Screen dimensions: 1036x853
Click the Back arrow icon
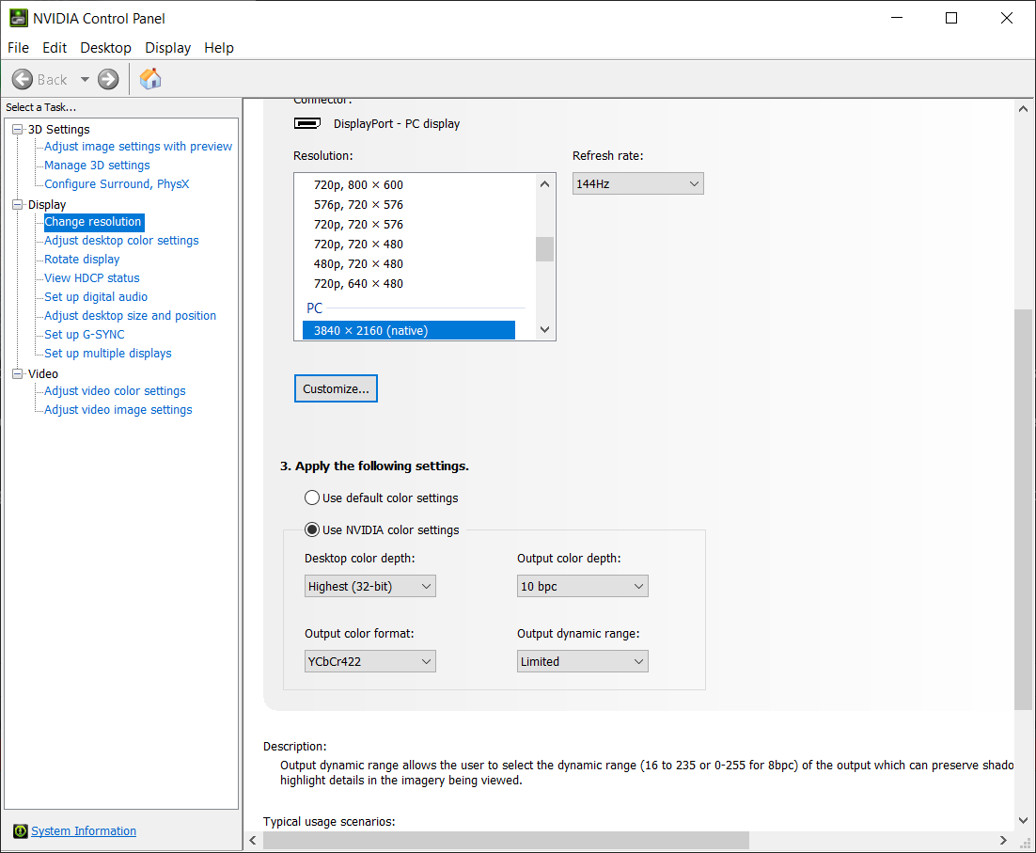23,80
